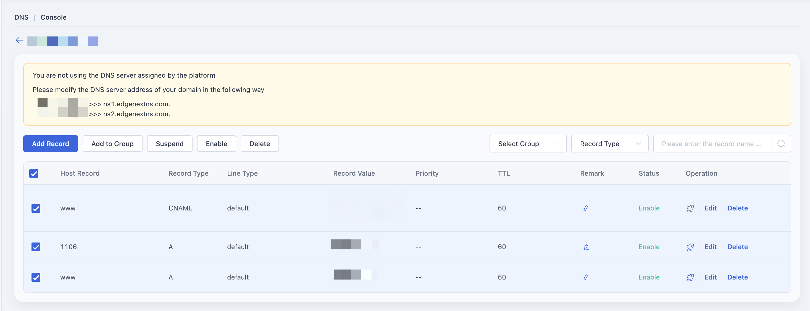The image size is (810, 311).
Task: Uncheck the www CNAME record checkbox
Action: 36,208
